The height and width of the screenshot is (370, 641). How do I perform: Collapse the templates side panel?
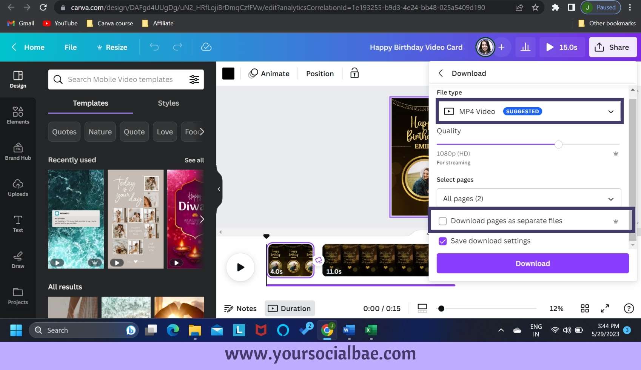(219, 189)
